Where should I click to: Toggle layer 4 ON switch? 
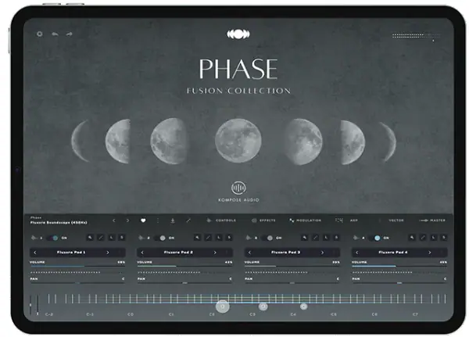click(375, 238)
